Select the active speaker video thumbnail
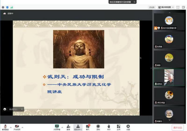The image size is (187, 131). click(169, 77)
